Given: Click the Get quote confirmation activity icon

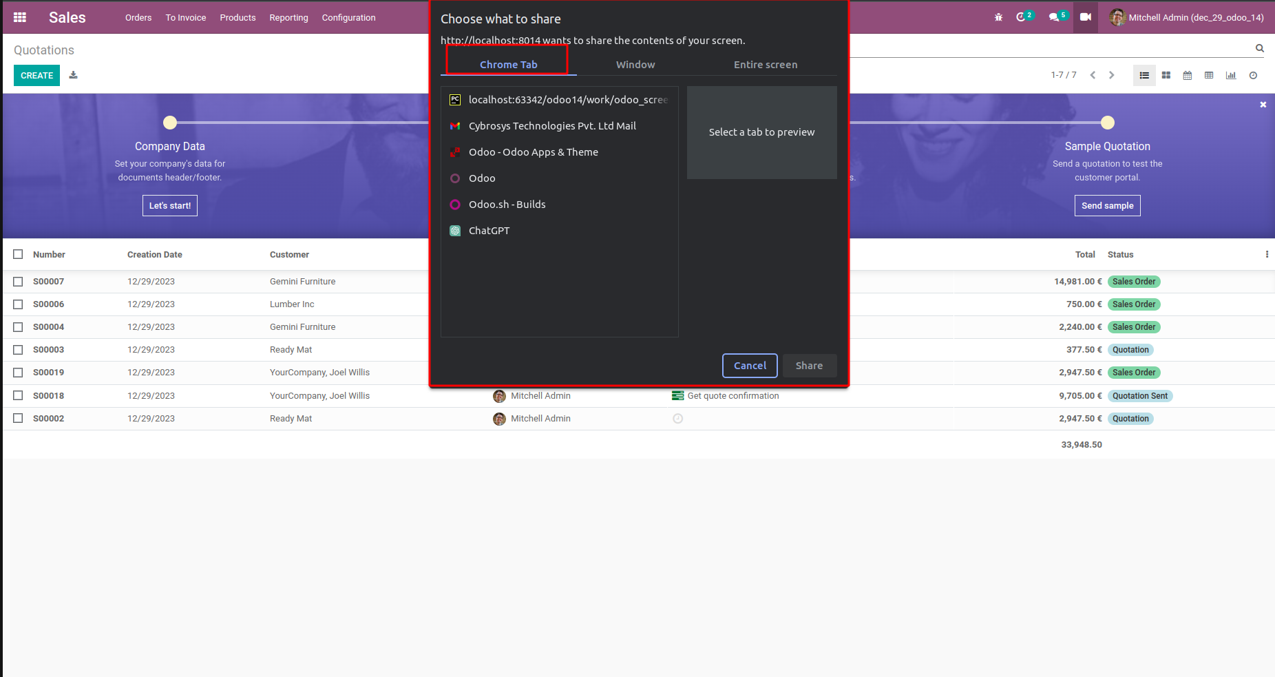Looking at the screenshot, I should tap(678, 396).
